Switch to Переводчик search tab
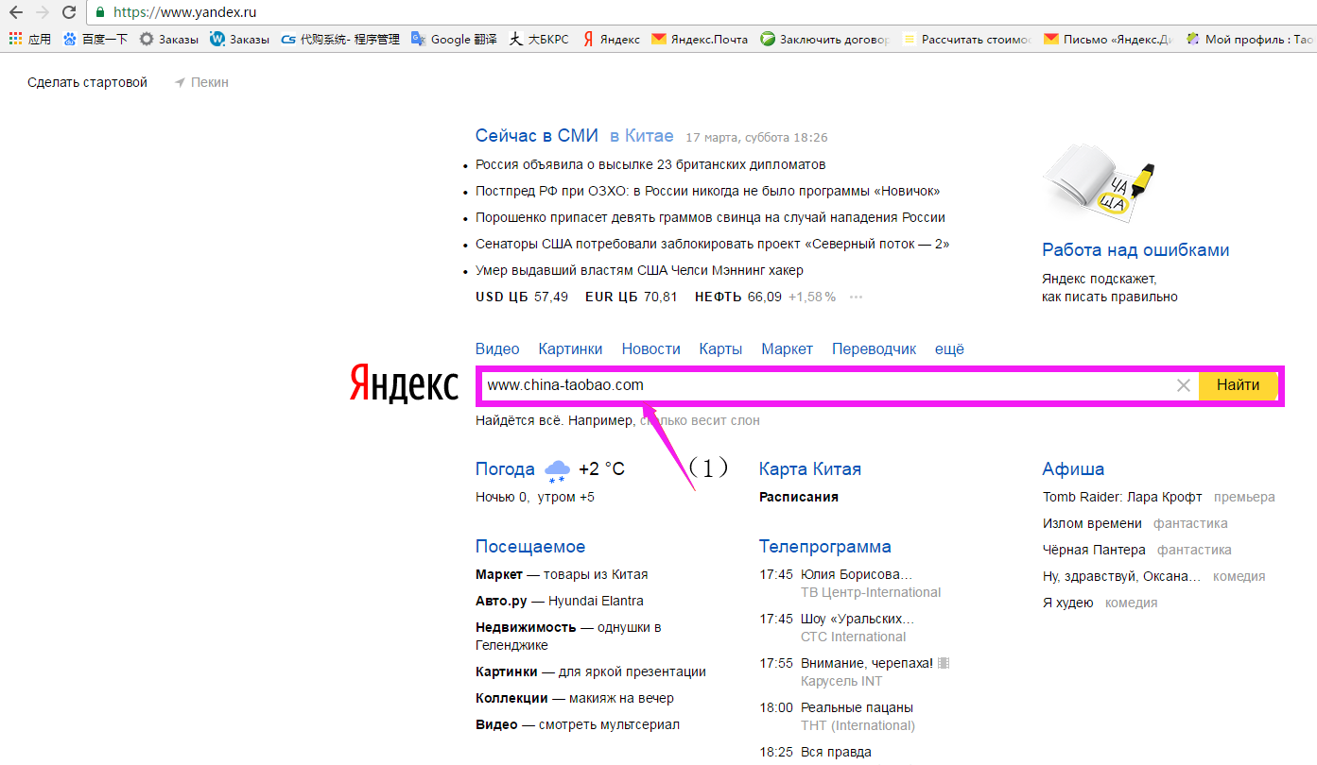The width and height of the screenshot is (1317, 765). 874,348
